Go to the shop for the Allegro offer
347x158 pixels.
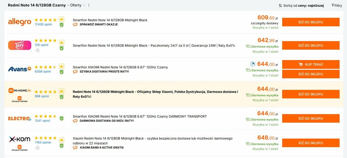point(311,22)
